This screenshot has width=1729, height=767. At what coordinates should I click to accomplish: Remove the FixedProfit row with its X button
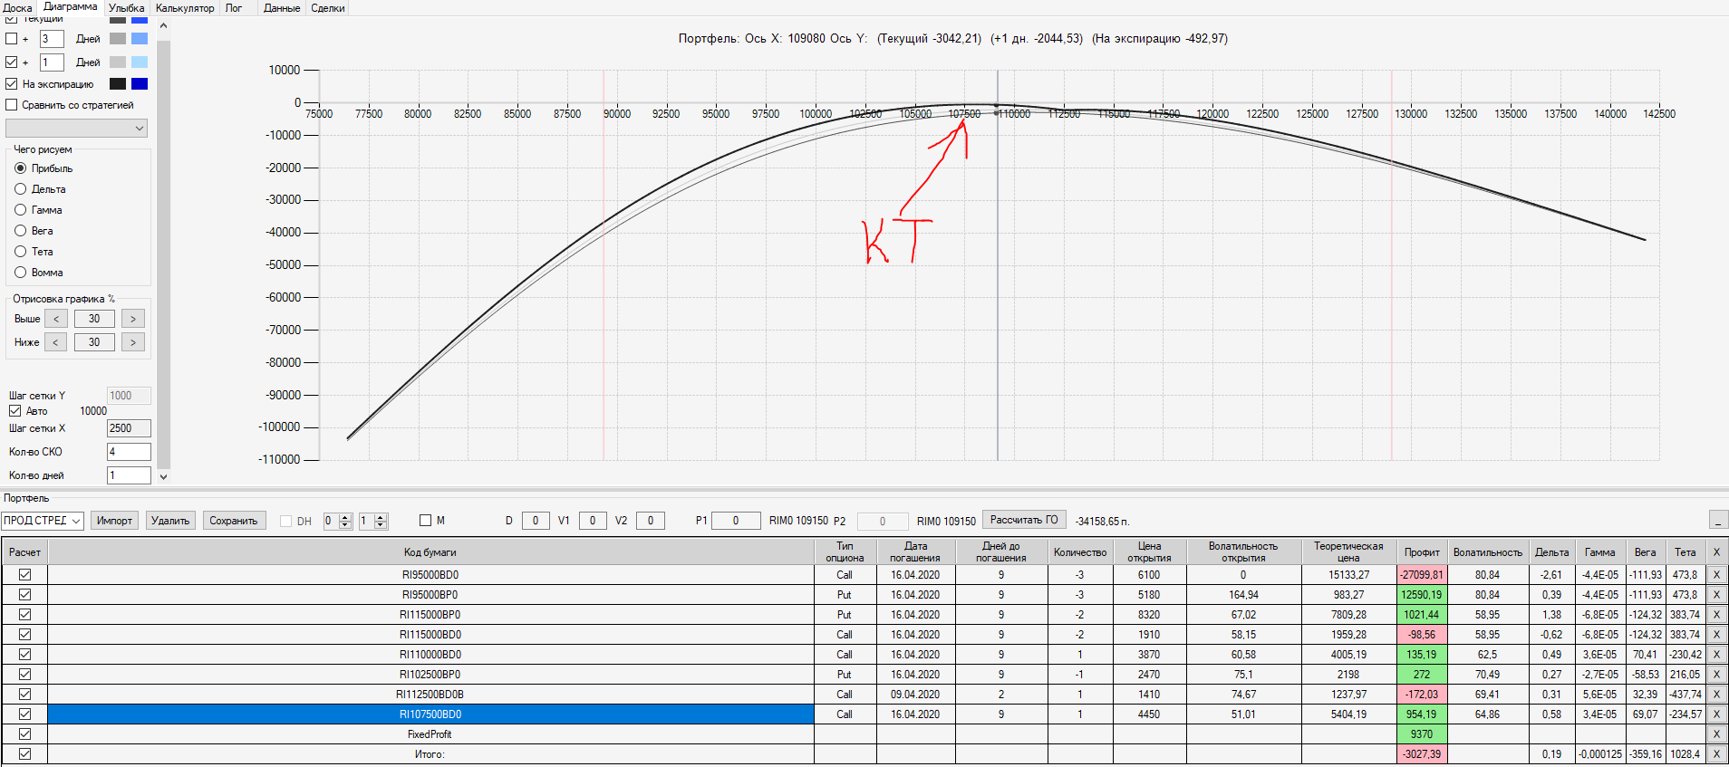point(1716,734)
